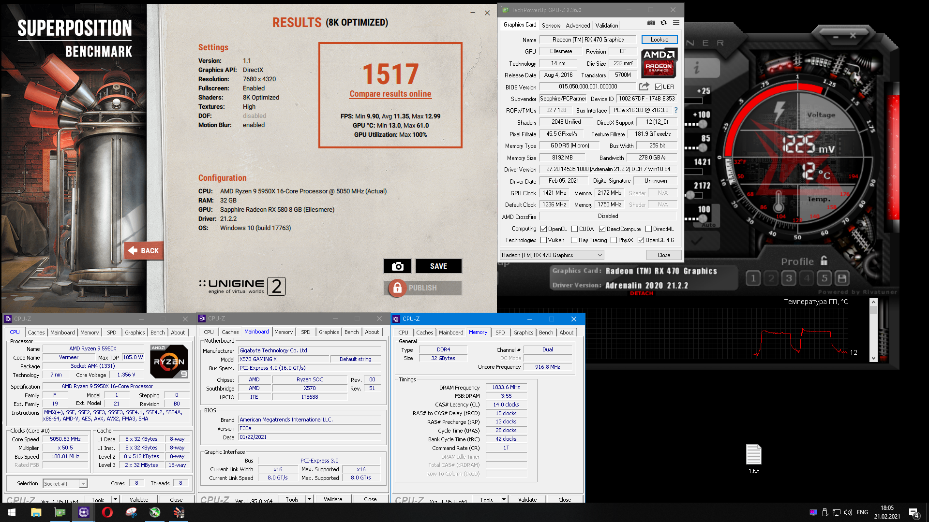The height and width of the screenshot is (522, 929).
Task: Click the Afterburner apply checkmark
Action: (x=697, y=240)
